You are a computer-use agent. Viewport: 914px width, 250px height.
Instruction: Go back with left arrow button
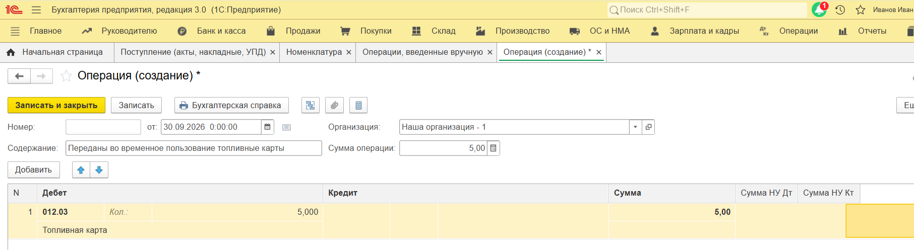(19, 76)
